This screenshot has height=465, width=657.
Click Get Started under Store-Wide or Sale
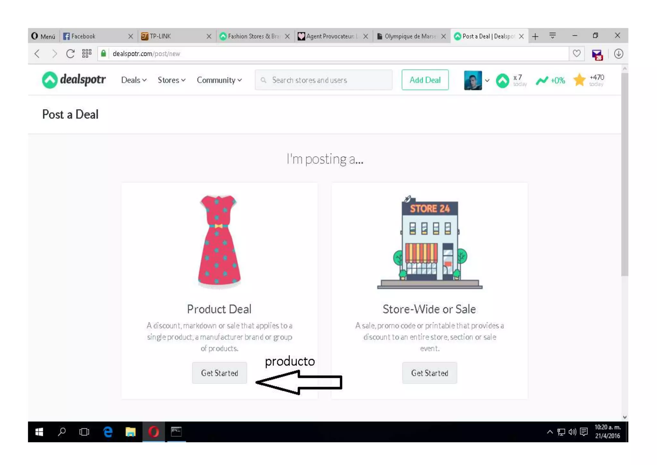point(429,373)
